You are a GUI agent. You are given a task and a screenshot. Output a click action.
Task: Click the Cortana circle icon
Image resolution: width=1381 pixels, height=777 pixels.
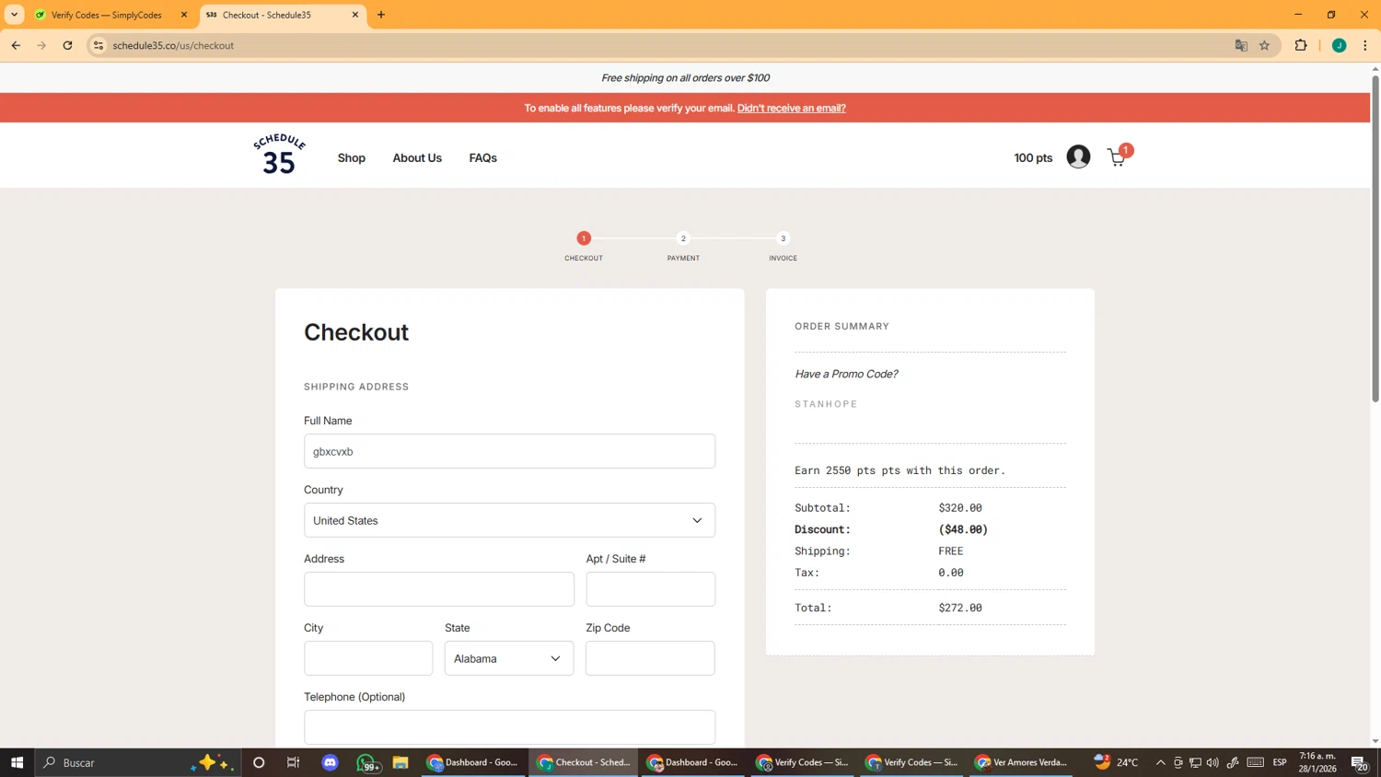pos(259,762)
